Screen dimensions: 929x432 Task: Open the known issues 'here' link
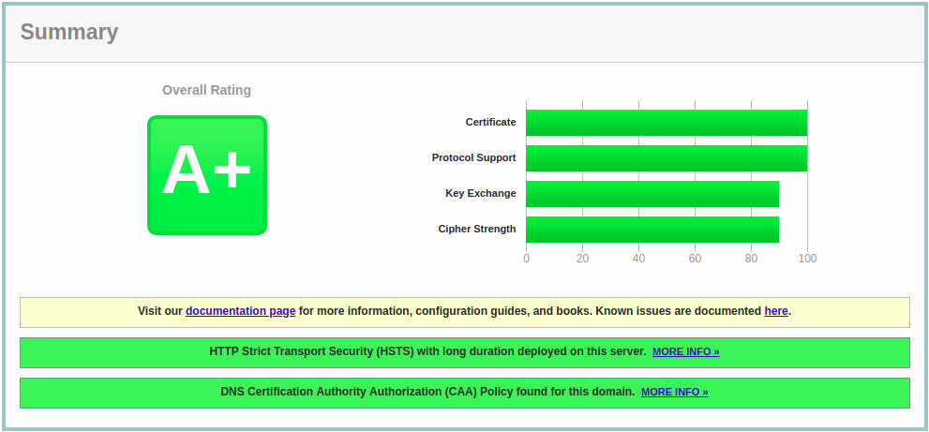point(776,311)
